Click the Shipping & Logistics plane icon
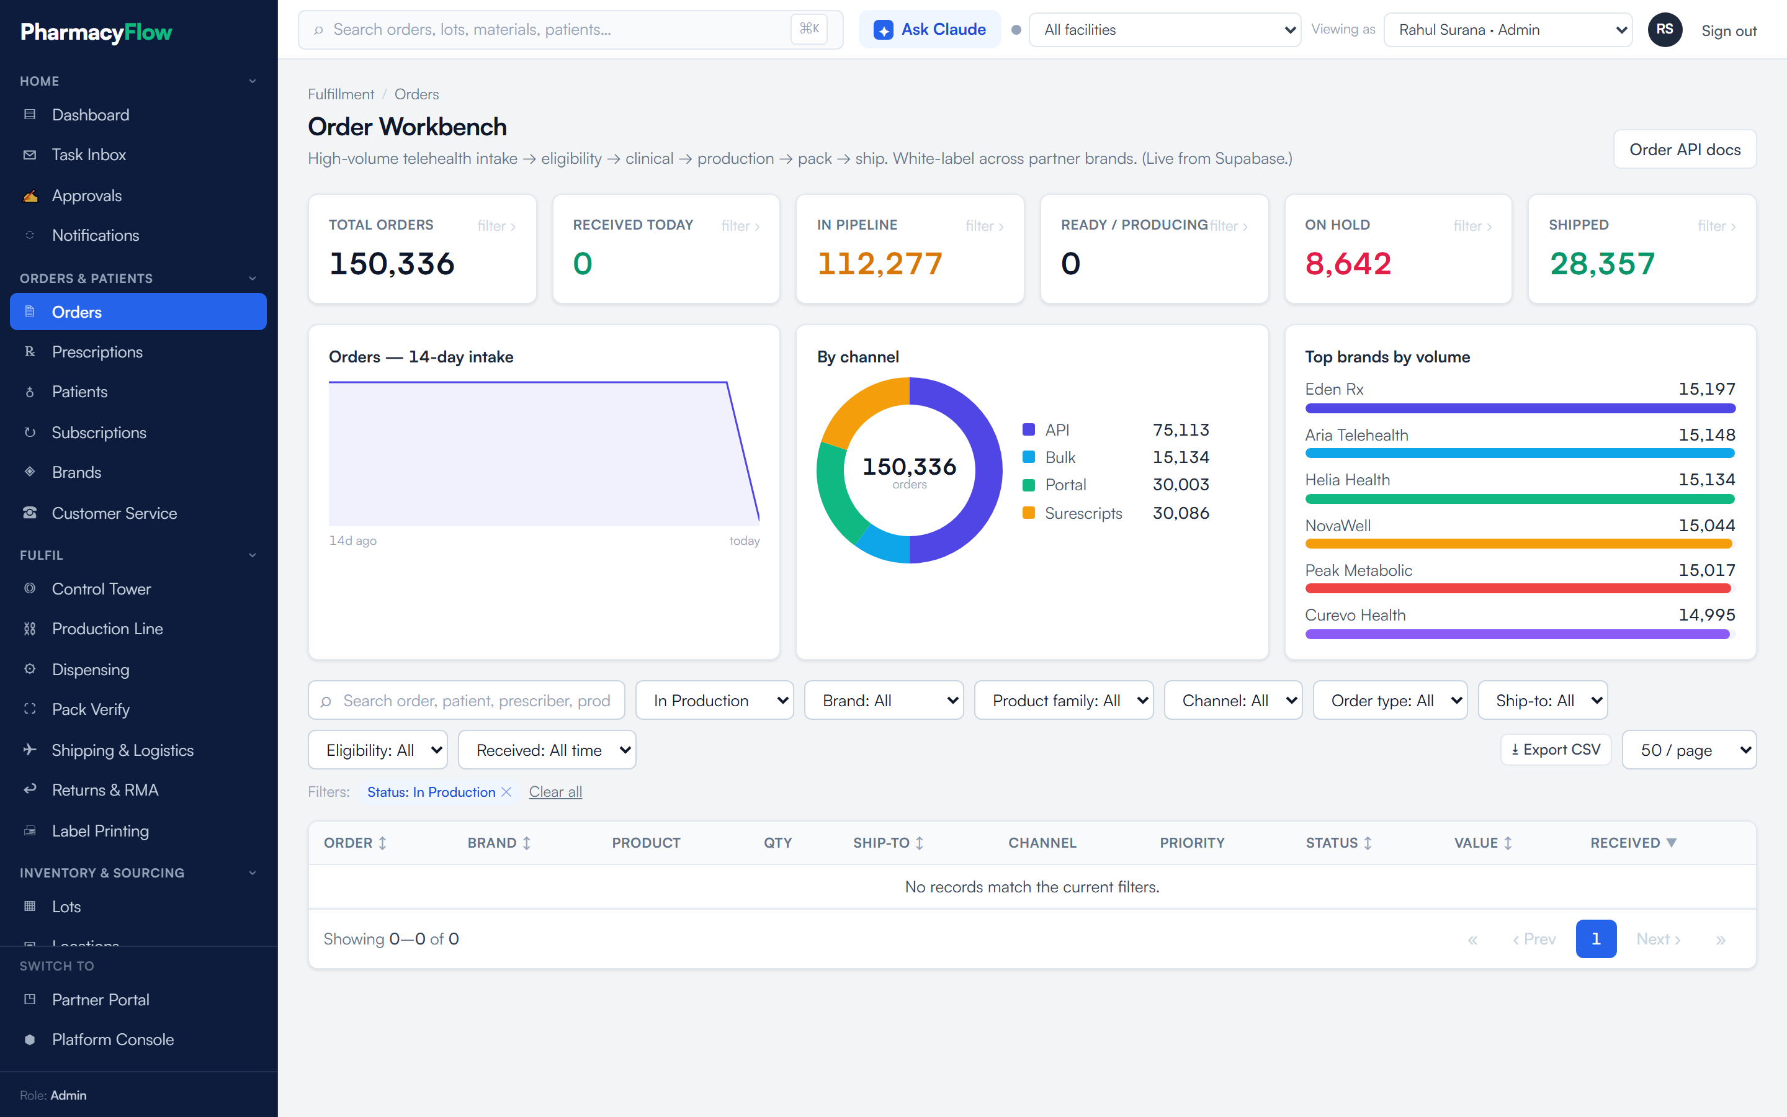The height and width of the screenshot is (1117, 1787). pos(30,749)
